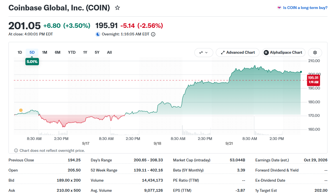Click the Forward Dividend & Yield label
This screenshot has height=196, width=332.
pyautogui.click(x=277, y=170)
